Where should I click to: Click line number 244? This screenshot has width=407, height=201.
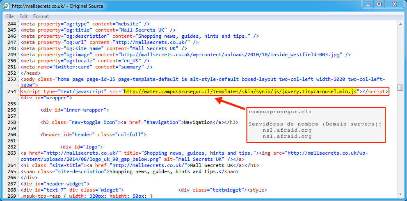(x=11, y=24)
